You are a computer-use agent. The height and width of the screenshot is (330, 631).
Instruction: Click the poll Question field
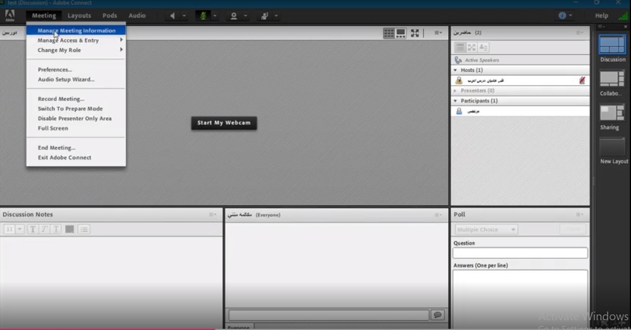coord(520,253)
